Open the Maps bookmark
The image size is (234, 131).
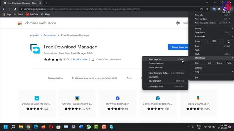(45, 15)
